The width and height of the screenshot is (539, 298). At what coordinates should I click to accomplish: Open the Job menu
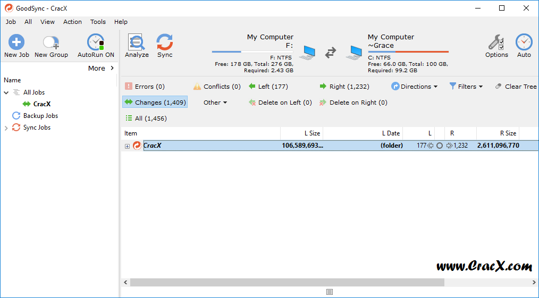click(x=11, y=22)
